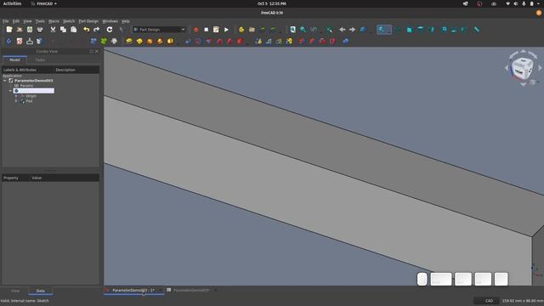The height and width of the screenshot is (306, 544).
Task: Click the Copy icon
Action: 63,30
